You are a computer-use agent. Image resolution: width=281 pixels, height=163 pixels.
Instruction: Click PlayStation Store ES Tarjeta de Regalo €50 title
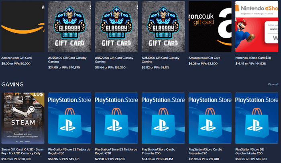tap(69, 151)
